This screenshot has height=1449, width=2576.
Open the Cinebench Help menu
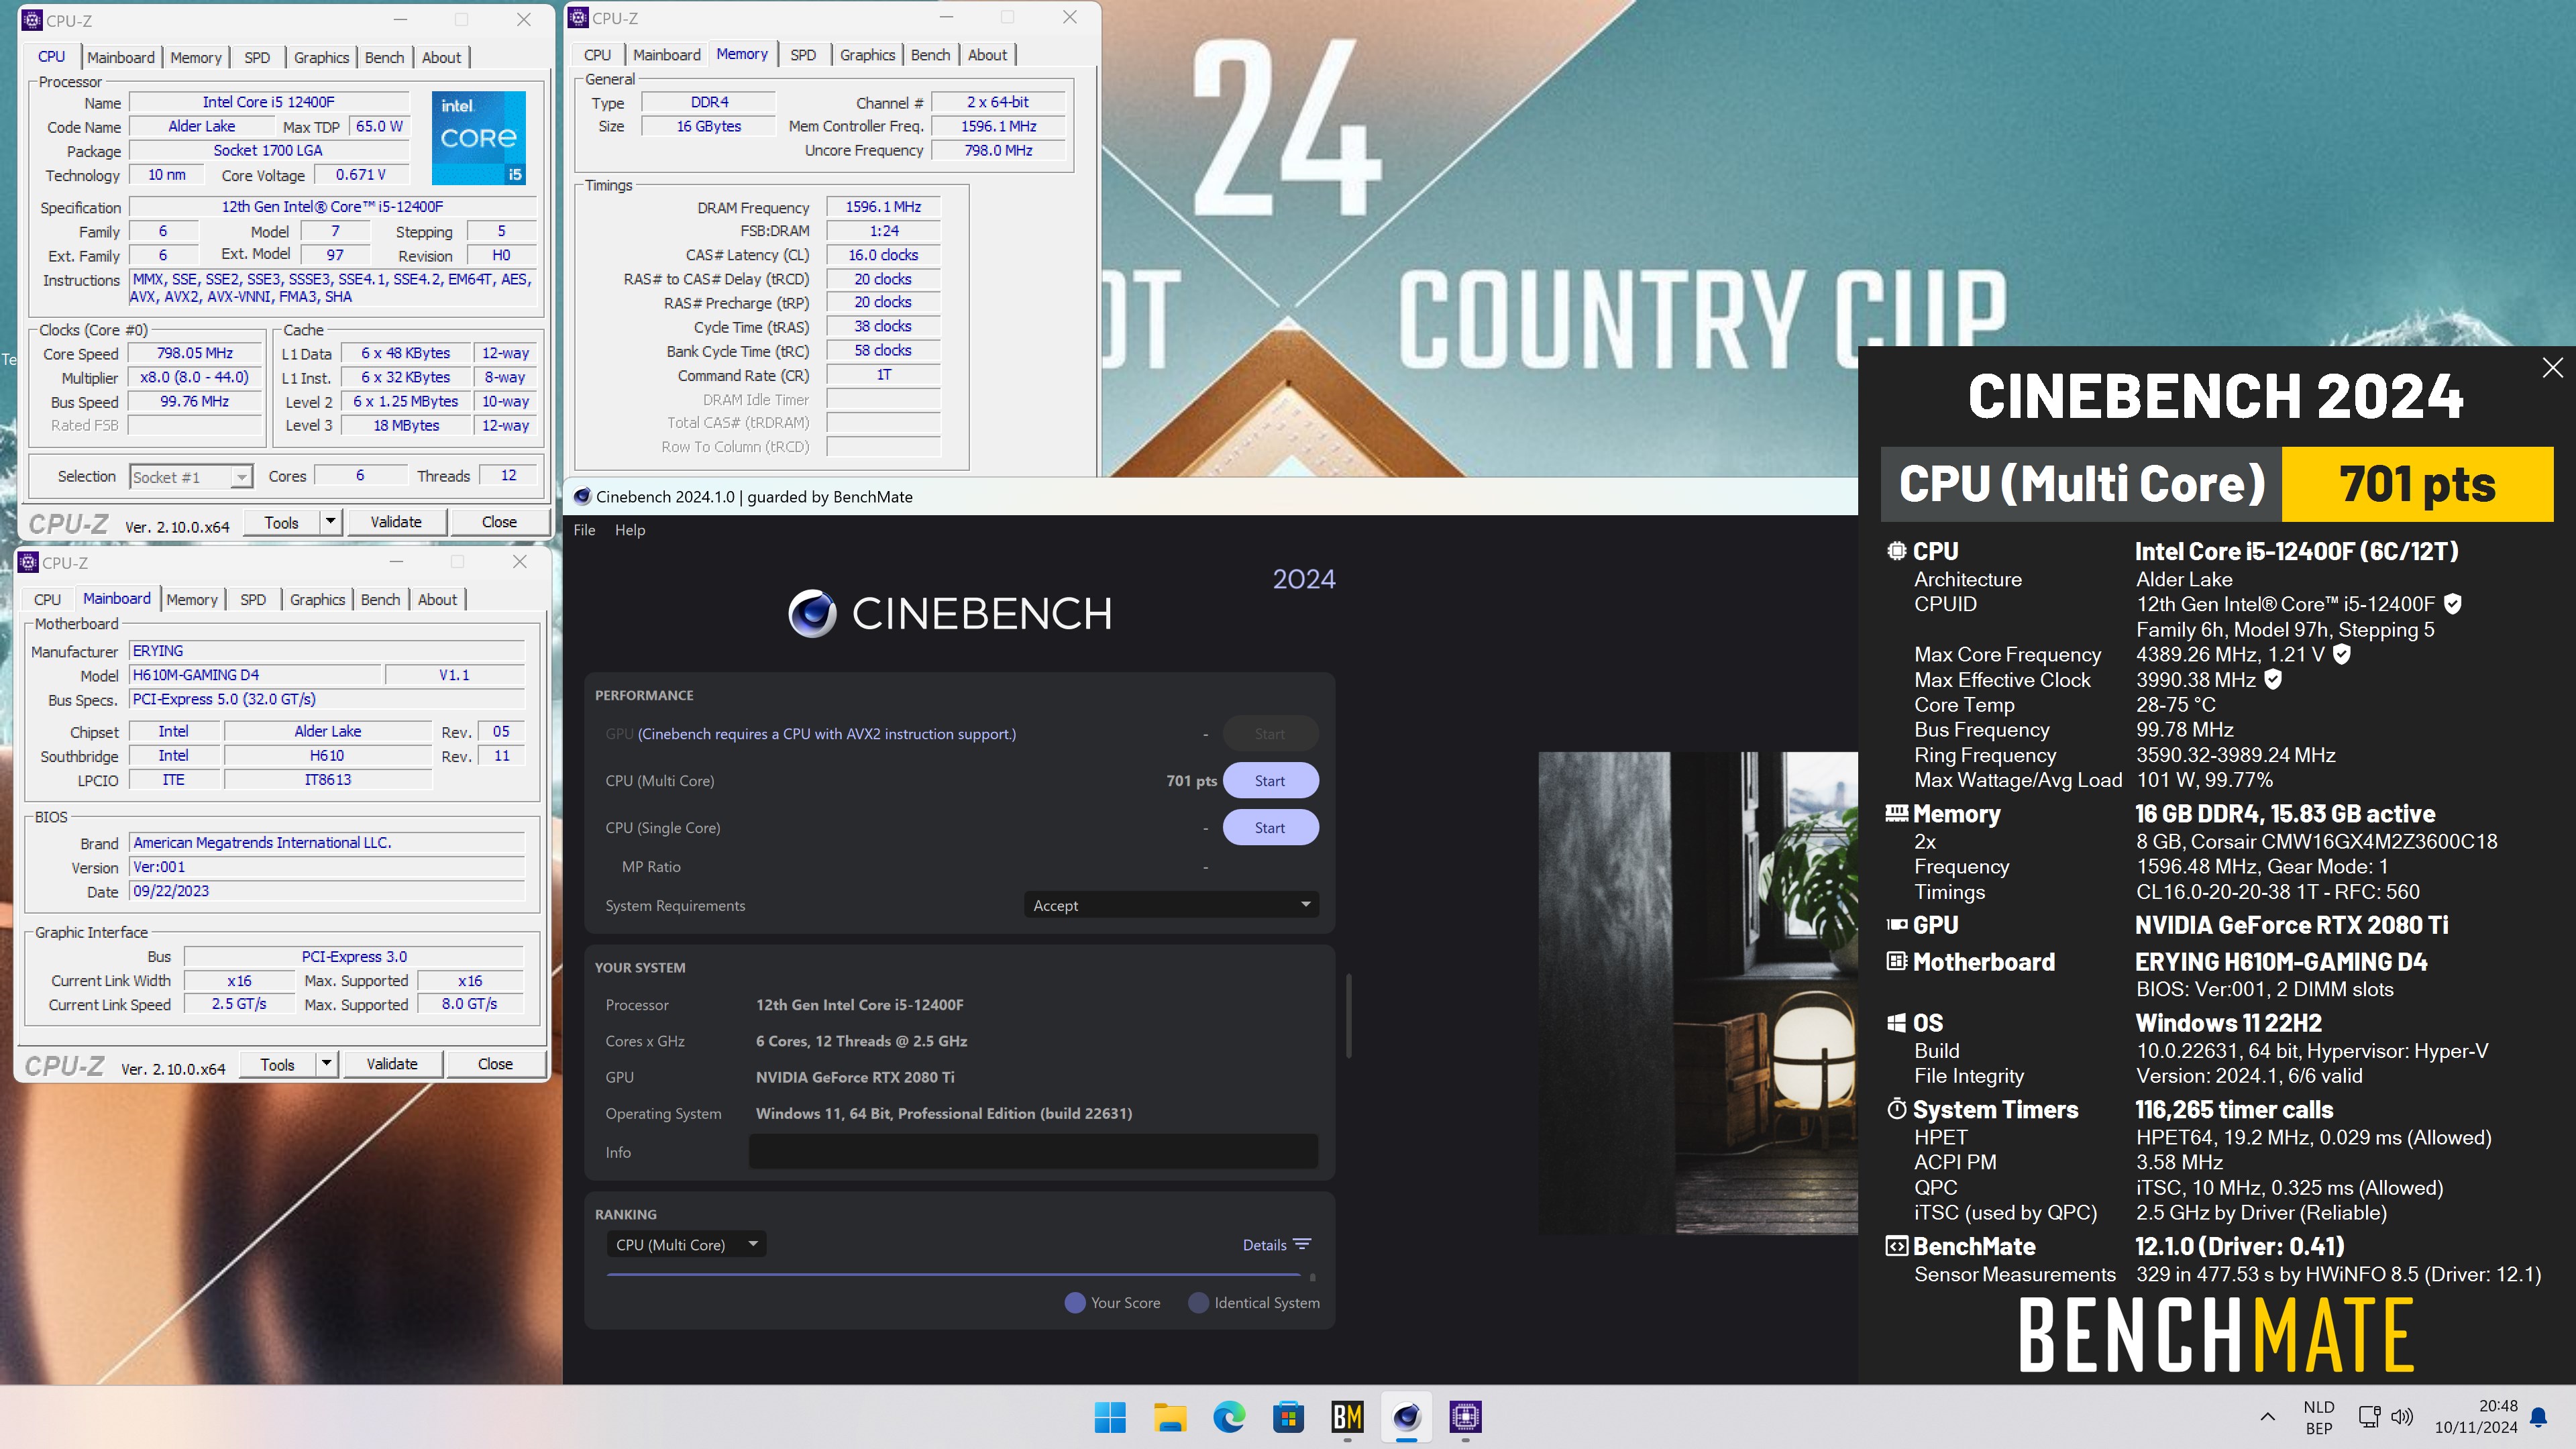(x=630, y=530)
